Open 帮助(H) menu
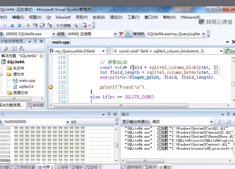The image size is (235, 169). (x=169, y=17)
